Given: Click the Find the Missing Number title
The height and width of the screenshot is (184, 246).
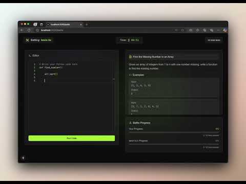Looking at the screenshot, I should (153, 57).
